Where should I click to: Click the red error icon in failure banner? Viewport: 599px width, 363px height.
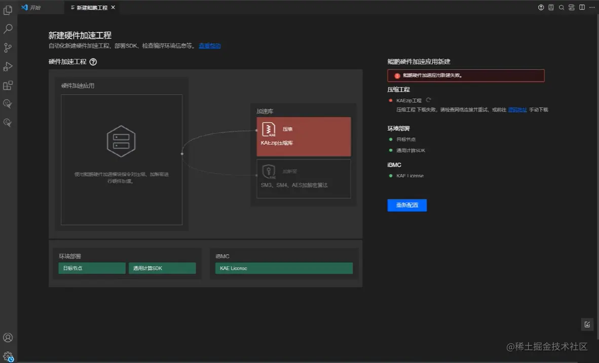pyautogui.click(x=397, y=75)
